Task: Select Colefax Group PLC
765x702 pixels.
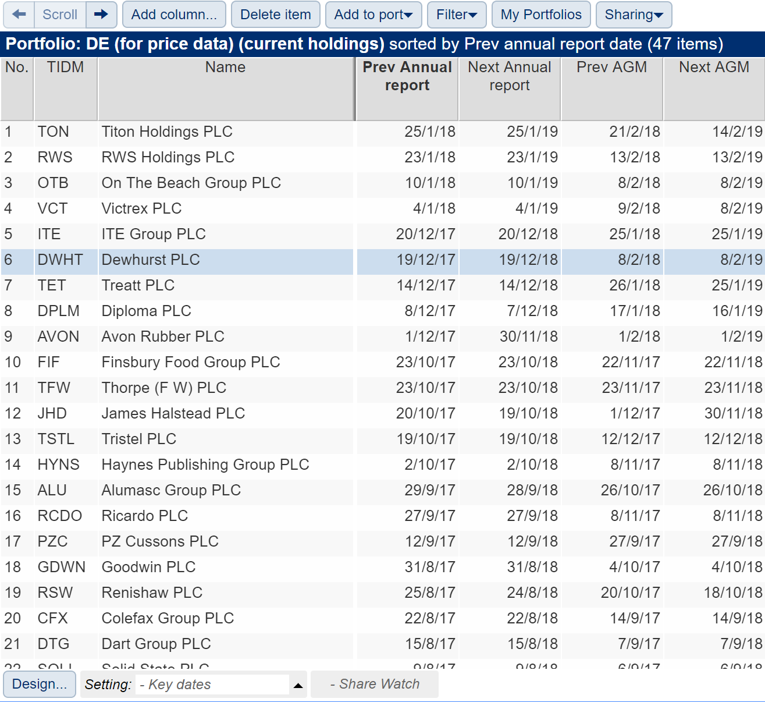Action: 168,618
